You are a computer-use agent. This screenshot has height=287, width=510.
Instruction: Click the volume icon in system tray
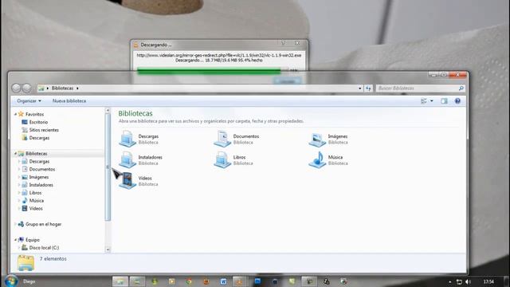[468, 281]
